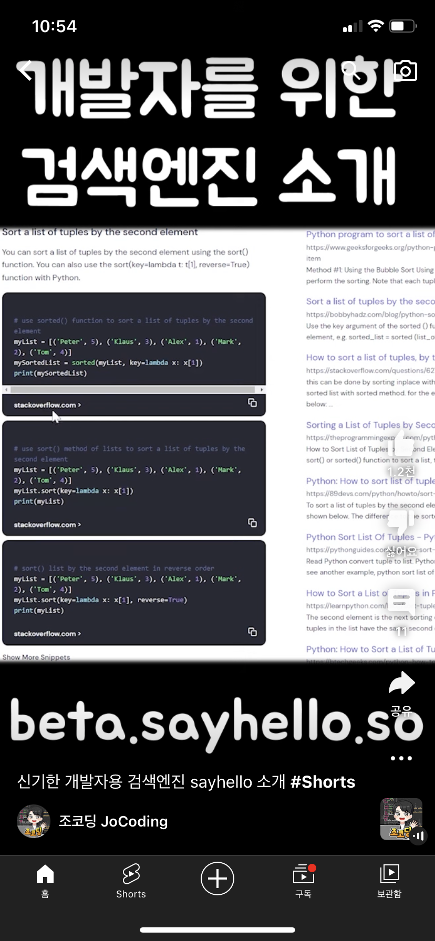Tap the status bar clock 10:54
This screenshot has width=435, height=941.
coord(54,26)
